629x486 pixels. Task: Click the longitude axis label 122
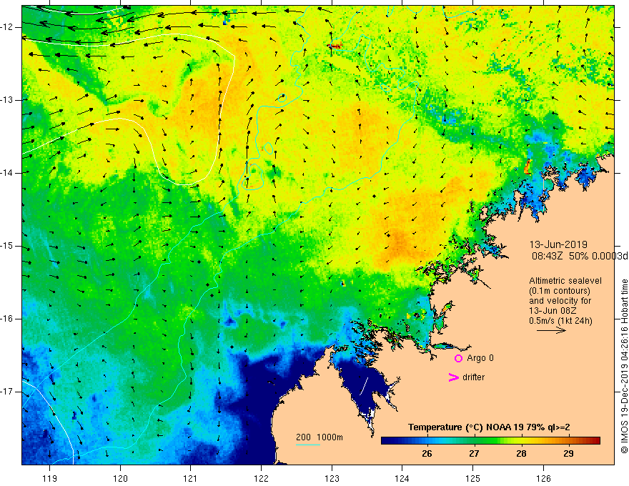[x=261, y=478]
